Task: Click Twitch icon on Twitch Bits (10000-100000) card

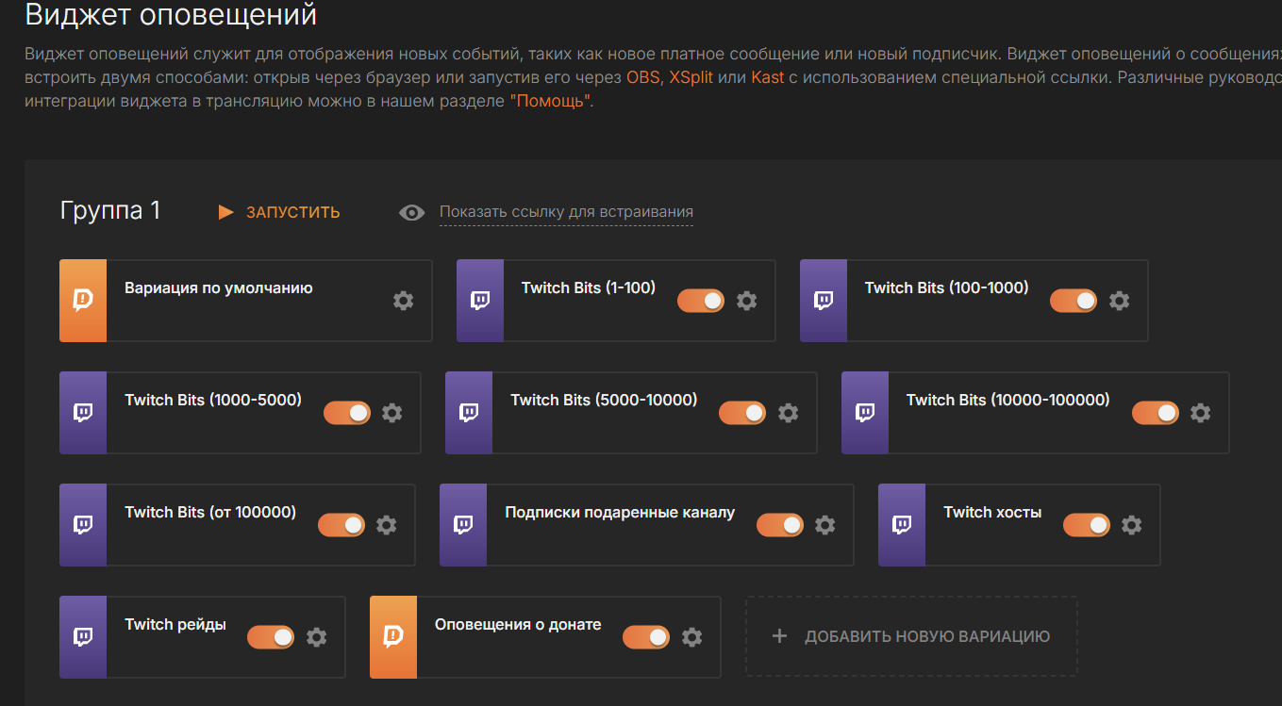Action: (865, 413)
